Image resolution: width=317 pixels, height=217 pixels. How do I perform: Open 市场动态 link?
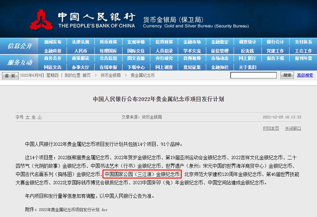tap(220, 58)
